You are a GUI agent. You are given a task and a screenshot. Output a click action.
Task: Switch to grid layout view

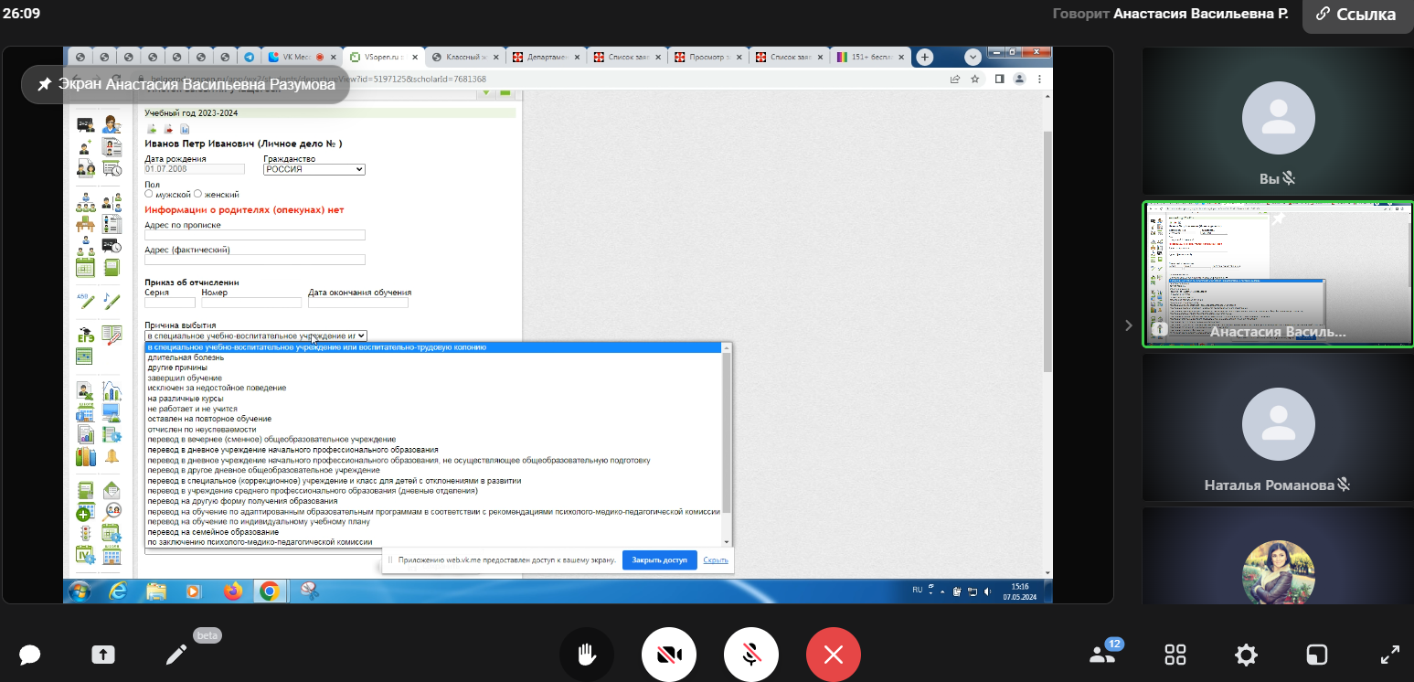(x=1175, y=655)
